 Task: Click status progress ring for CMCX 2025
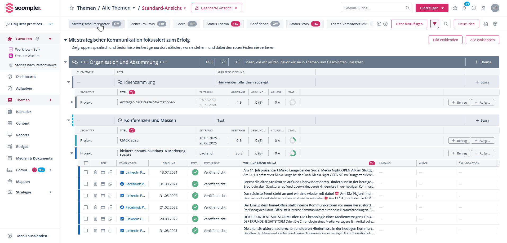(x=292, y=140)
